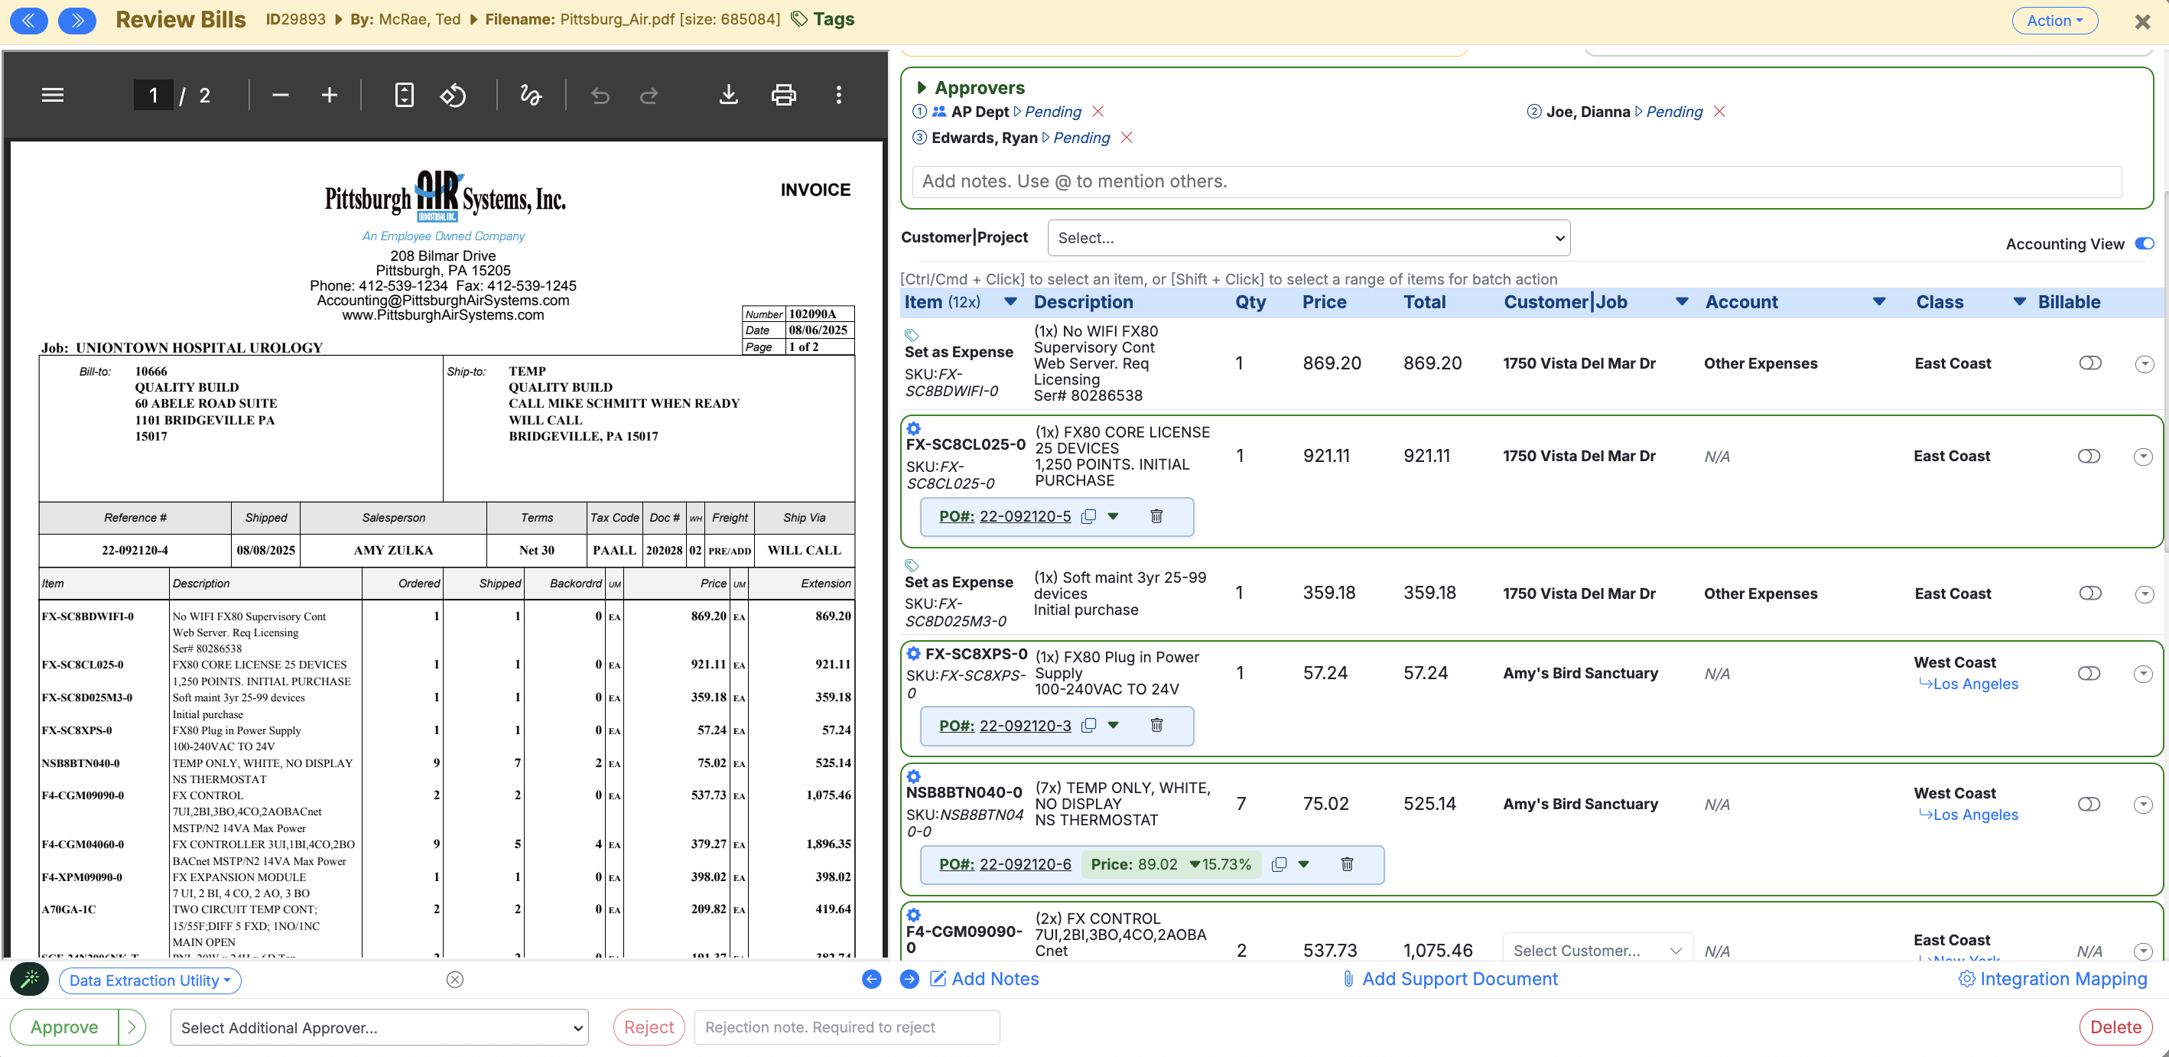Click the Tags icon in header

(799, 19)
